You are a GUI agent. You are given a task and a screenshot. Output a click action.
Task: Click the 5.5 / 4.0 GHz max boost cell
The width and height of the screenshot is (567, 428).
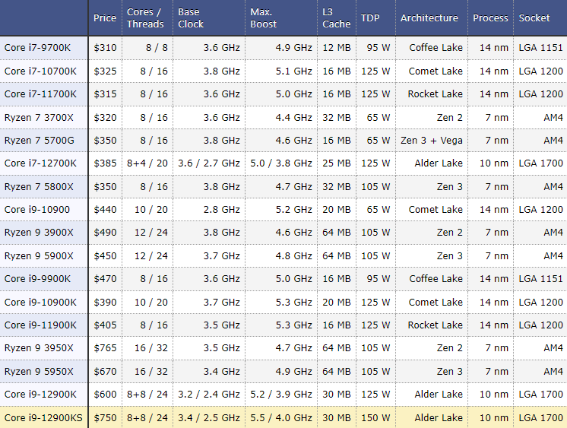281,417
